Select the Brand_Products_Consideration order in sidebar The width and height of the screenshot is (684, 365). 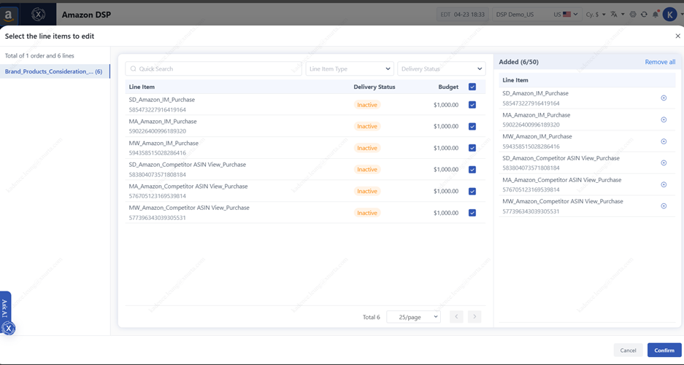click(x=54, y=71)
